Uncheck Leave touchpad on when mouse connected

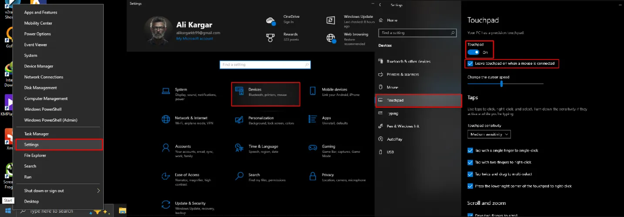pos(470,64)
